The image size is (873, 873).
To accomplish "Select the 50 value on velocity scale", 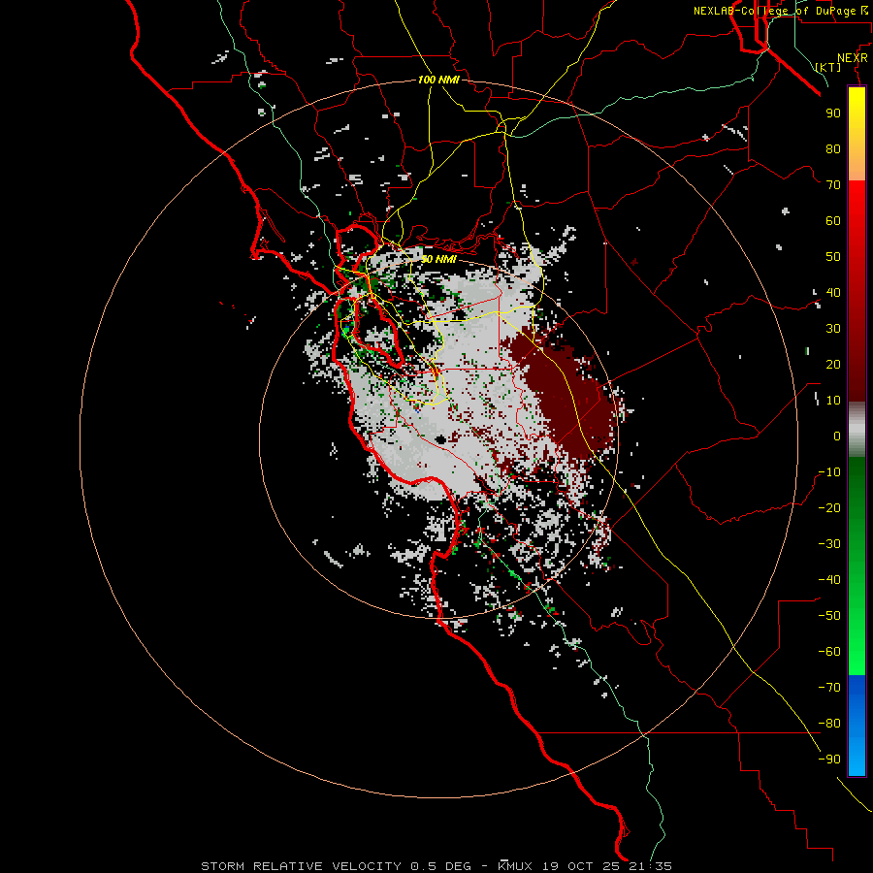I will tap(833, 257).
